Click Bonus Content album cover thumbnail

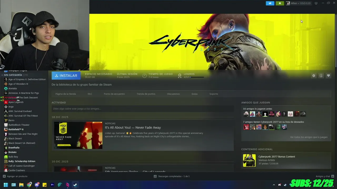point(249,160)
